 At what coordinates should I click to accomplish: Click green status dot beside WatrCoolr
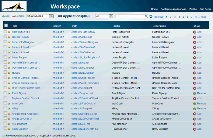point(9,104)
